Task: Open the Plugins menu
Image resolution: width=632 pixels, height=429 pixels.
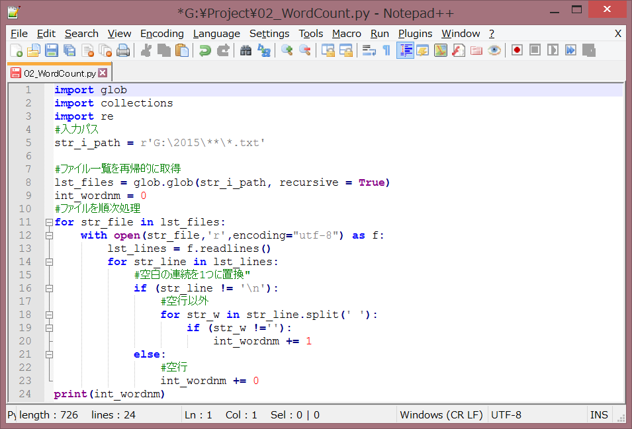Action: [415, 34]
